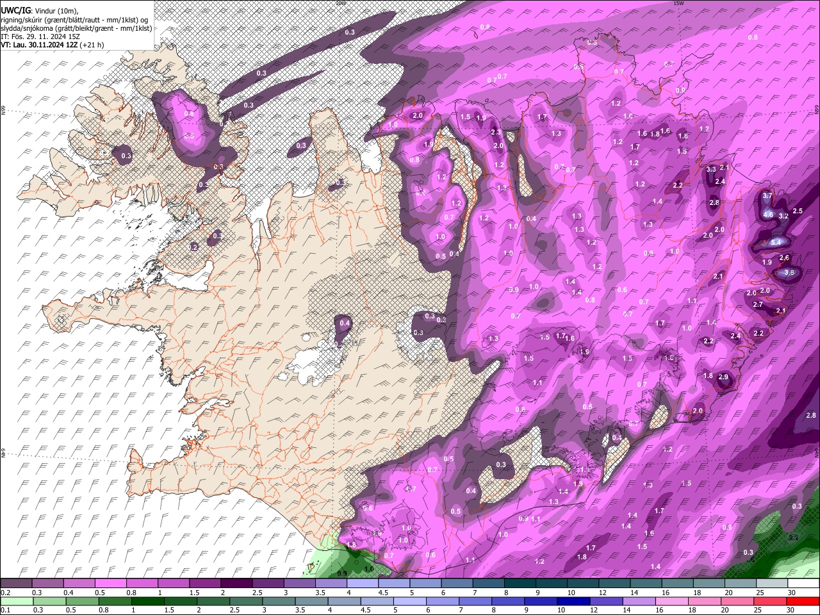Click the mauve 0.3 swatch in top legend row
The height and width of the screenshot is (615, 820).
[x=47, y=583]
